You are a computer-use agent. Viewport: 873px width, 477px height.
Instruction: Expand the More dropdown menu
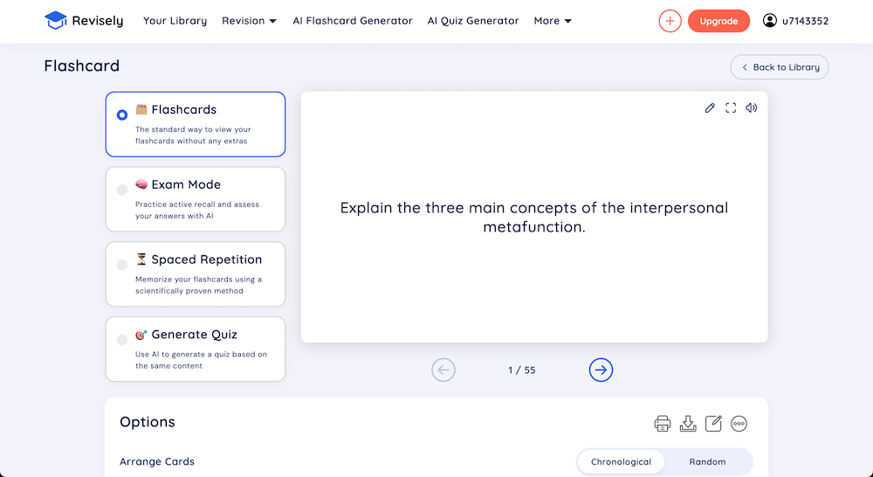pyautogui.click(x=553, y=21)
